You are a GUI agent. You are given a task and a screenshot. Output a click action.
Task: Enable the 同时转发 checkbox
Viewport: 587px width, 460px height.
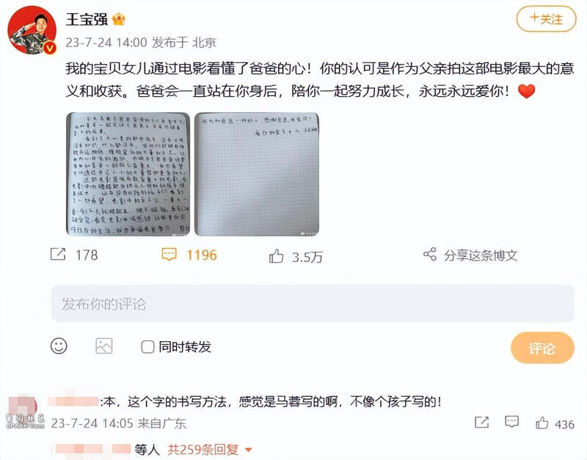147,346
